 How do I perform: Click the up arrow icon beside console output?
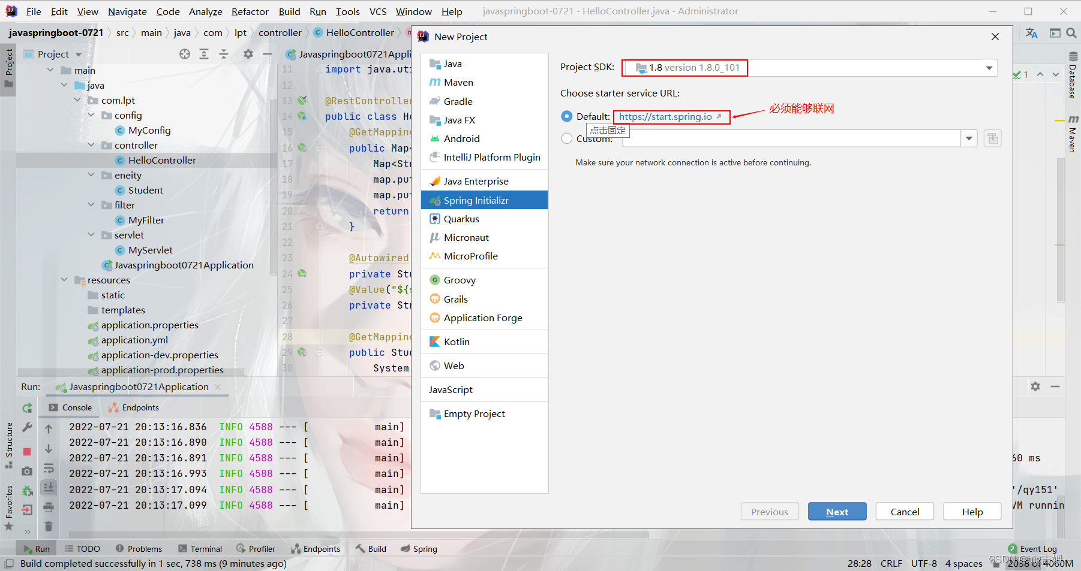click(x=49, y=428)
